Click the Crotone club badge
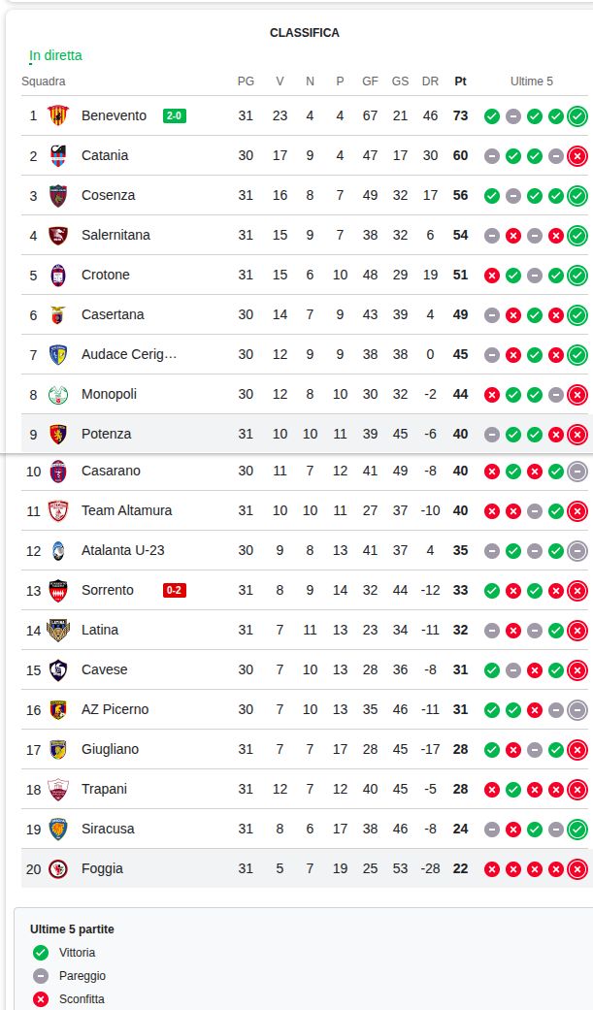Image resolution: width=593 pixels, height=1010 pixels. click(x=58, y=275)
